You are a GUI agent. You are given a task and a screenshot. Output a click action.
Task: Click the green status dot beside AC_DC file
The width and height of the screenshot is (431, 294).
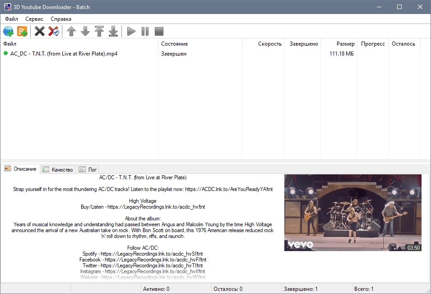[5, 53]
